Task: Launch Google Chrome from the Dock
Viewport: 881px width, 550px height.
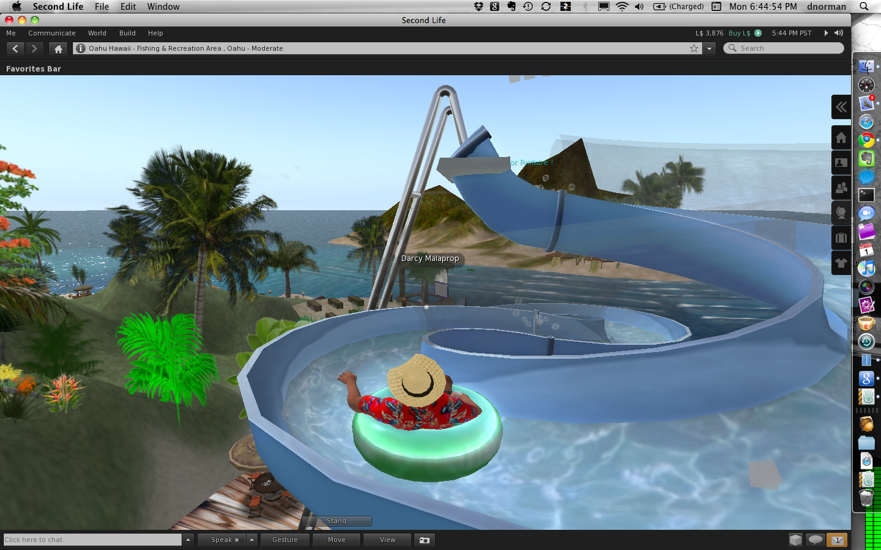Action: pyautogui.click(x=866, y=140)
